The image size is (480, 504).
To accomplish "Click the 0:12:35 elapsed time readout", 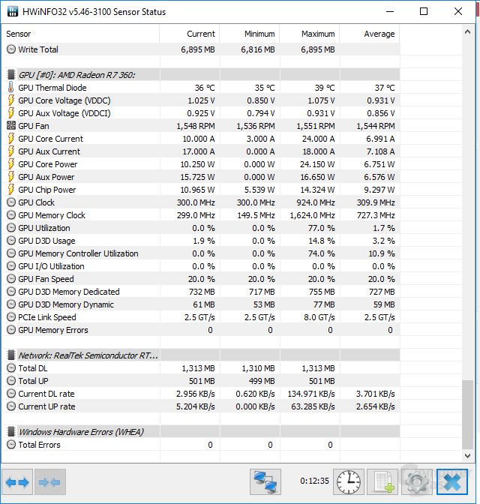I will click(x=314, y=481).
